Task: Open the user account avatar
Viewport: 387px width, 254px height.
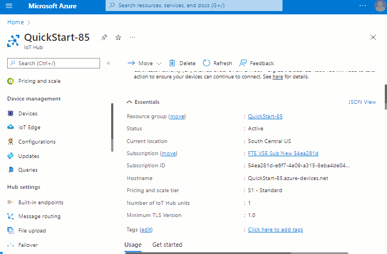Action: tap(380, 6)
